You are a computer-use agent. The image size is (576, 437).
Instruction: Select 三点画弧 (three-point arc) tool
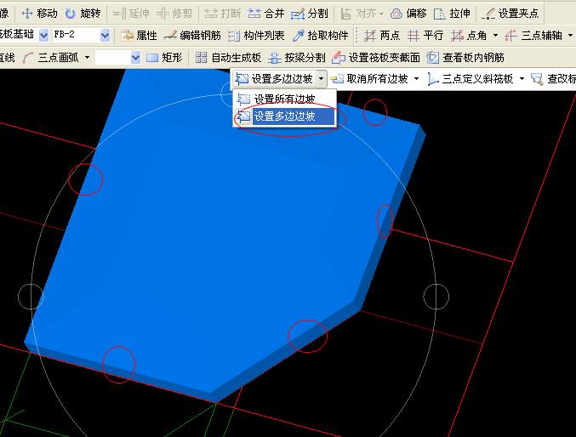tap(50, 58)
